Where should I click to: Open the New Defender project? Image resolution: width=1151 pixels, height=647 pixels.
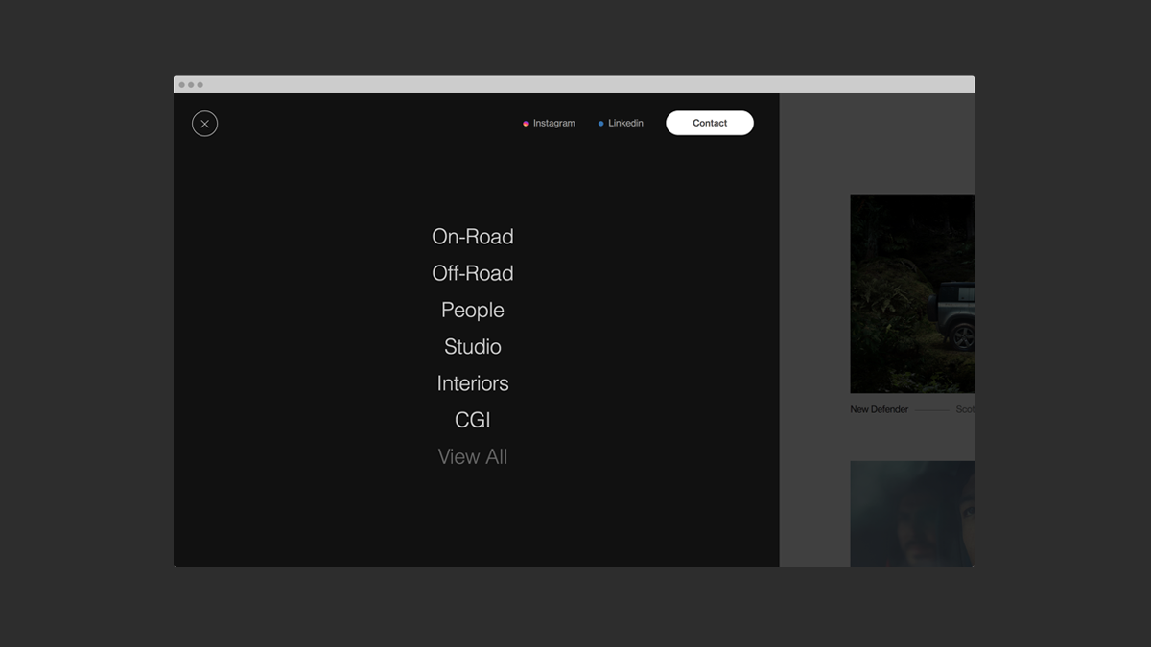pos(878,409)
